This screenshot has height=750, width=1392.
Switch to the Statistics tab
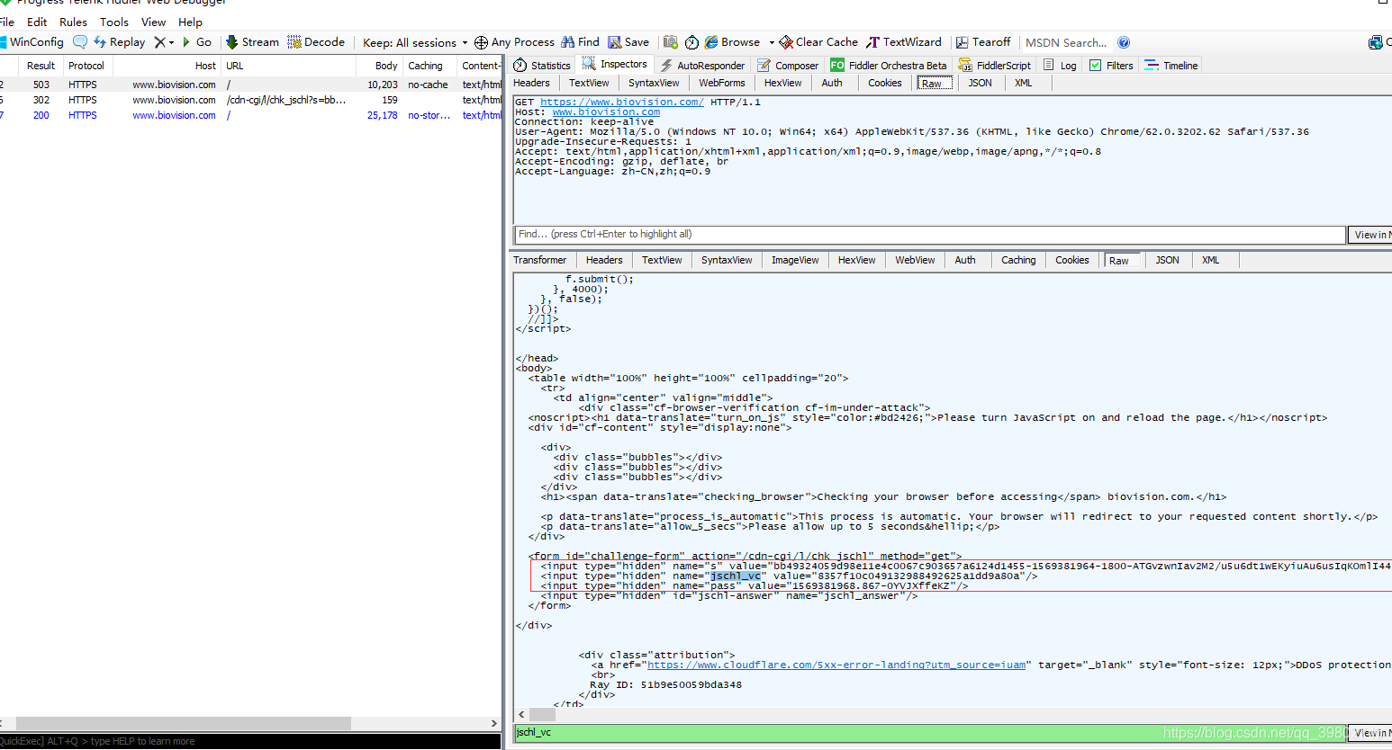coord(542,66)
